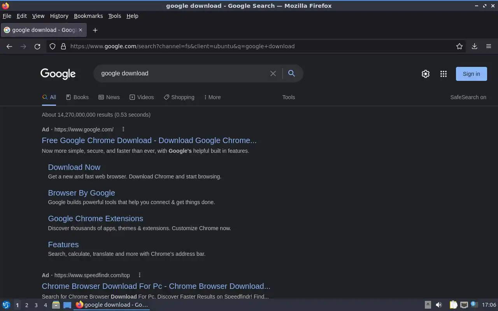Switch to the Videos results tab
This screenshot has width=498, height=311.
[142, 97]
